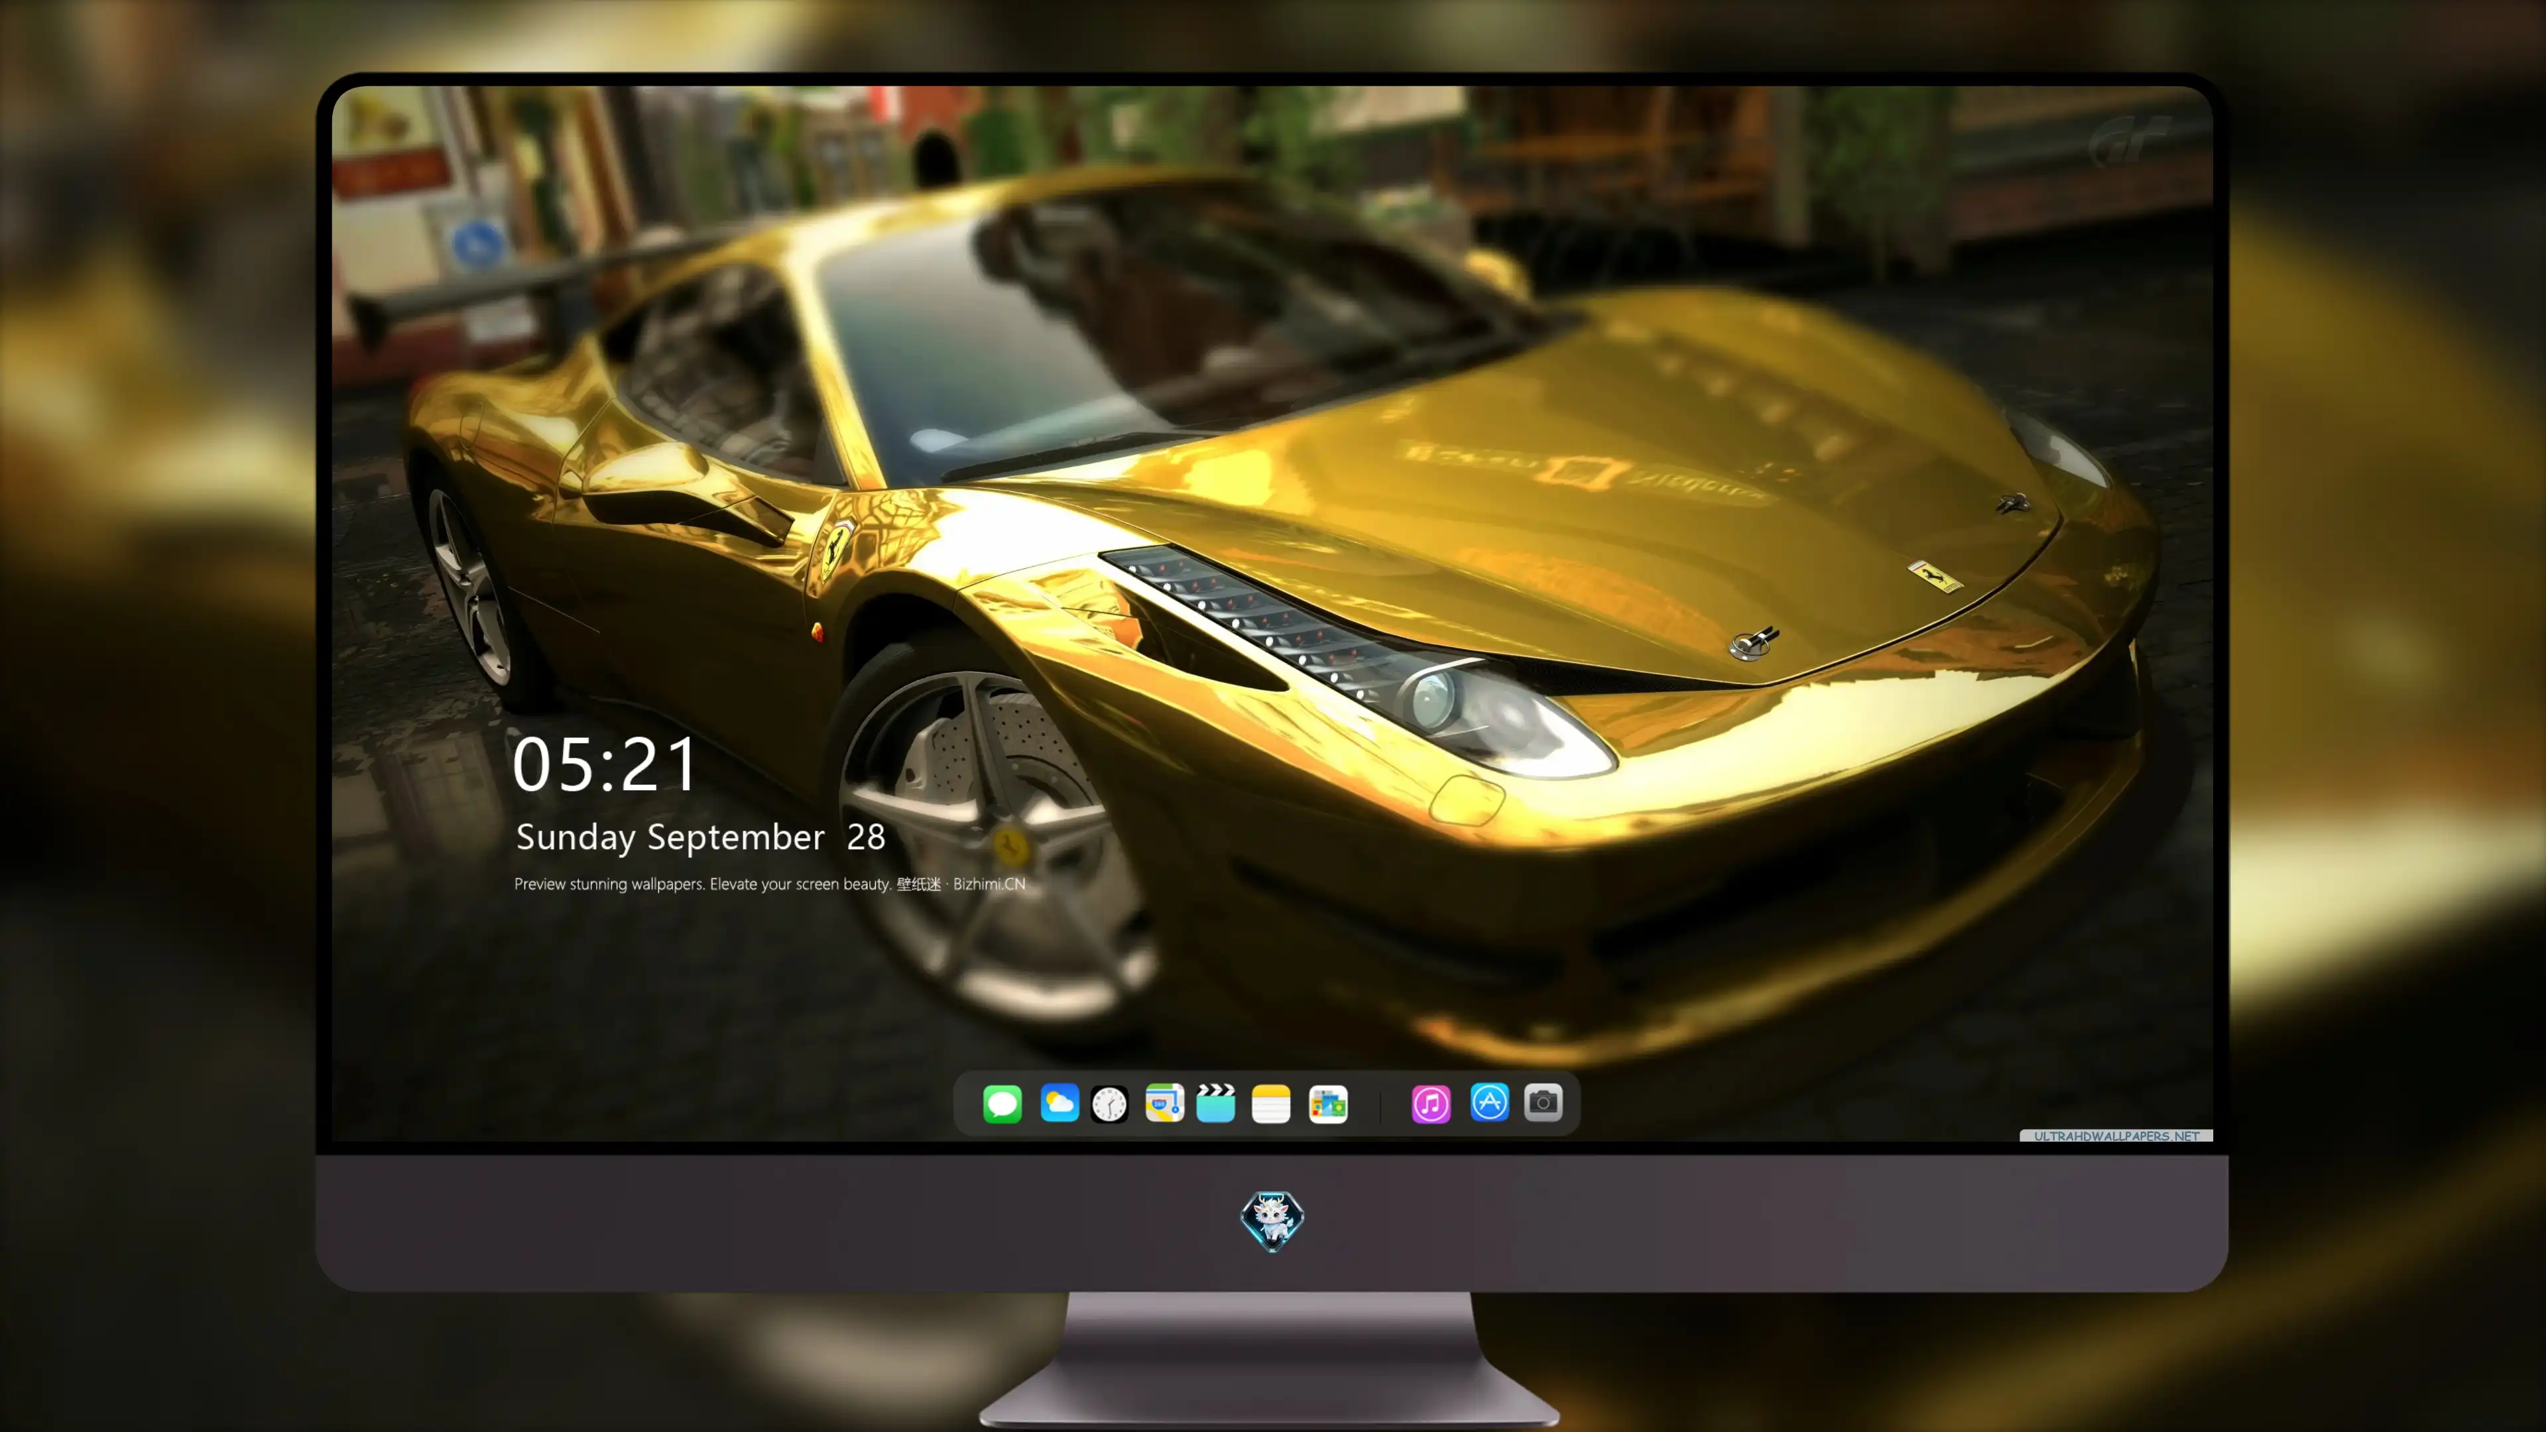The image size is (2546, 1432).
Task: Launch the Weather app from the dock
Action: 1060,1103
